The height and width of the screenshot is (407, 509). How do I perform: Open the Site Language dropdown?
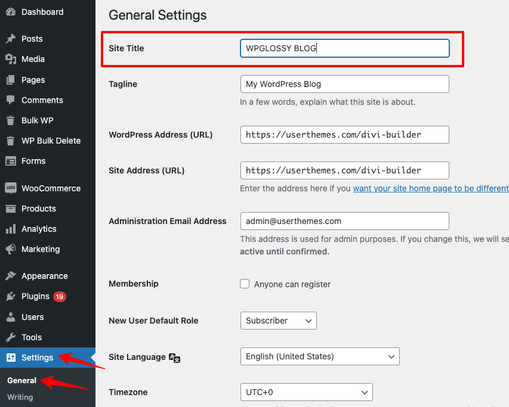[320, 356]
